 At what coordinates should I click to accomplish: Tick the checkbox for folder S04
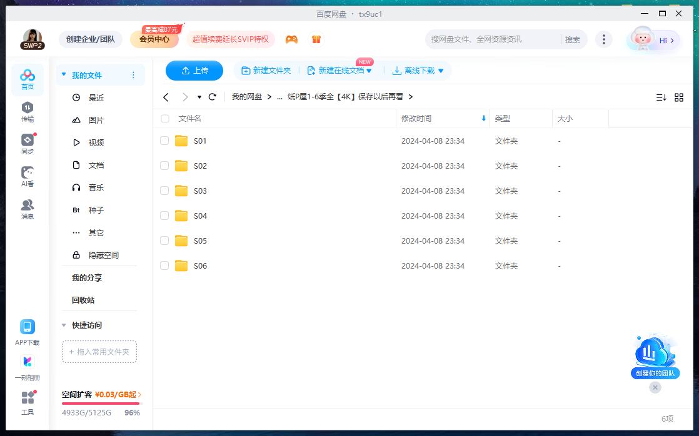point(164,216)
